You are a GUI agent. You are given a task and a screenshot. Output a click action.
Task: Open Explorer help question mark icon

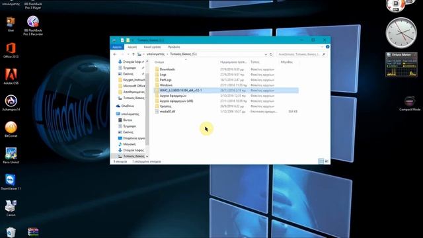point(327,47)
